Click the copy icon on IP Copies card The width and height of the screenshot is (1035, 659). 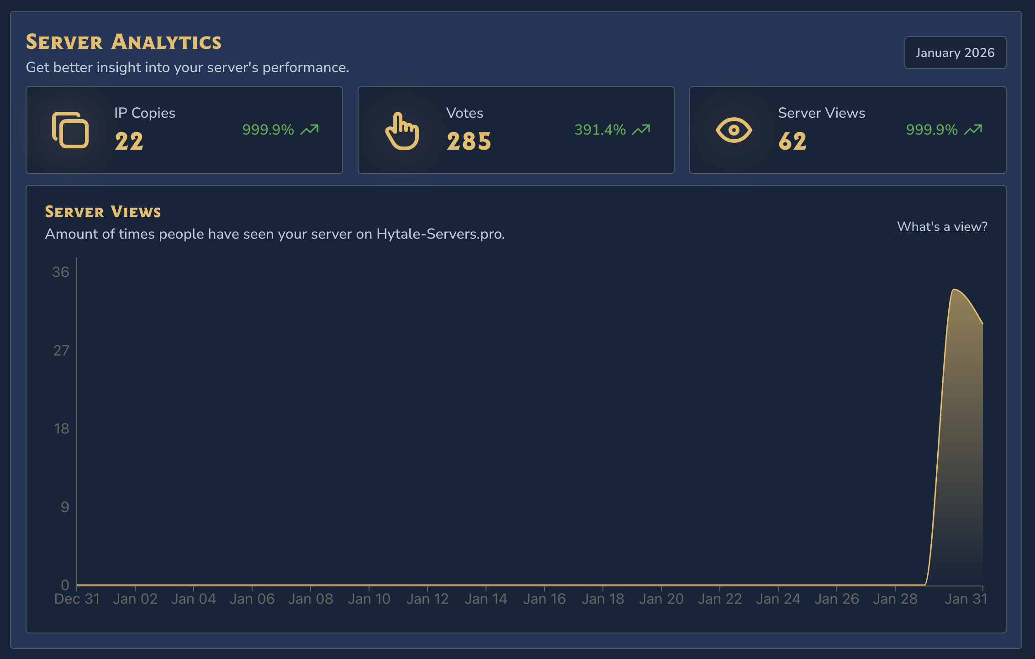[70, 130]
